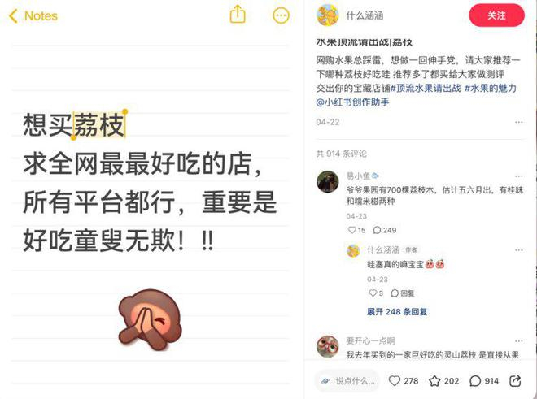
Task: Reply to the author's comment via 回复
Action: coord(403,293)
